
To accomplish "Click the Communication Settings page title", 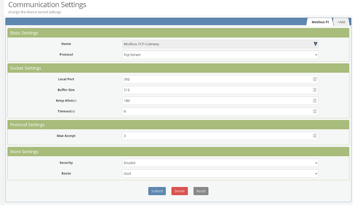I will pyautogui.click(x=47, y=5).
